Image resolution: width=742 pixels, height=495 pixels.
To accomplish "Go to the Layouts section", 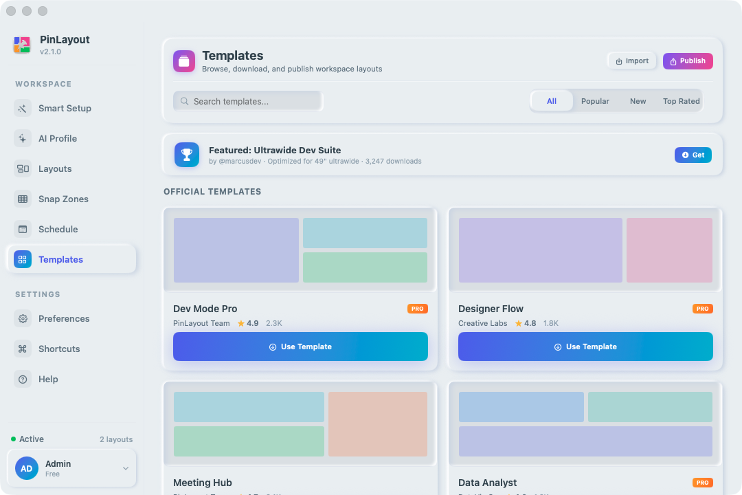I will [x=72, y=168].
